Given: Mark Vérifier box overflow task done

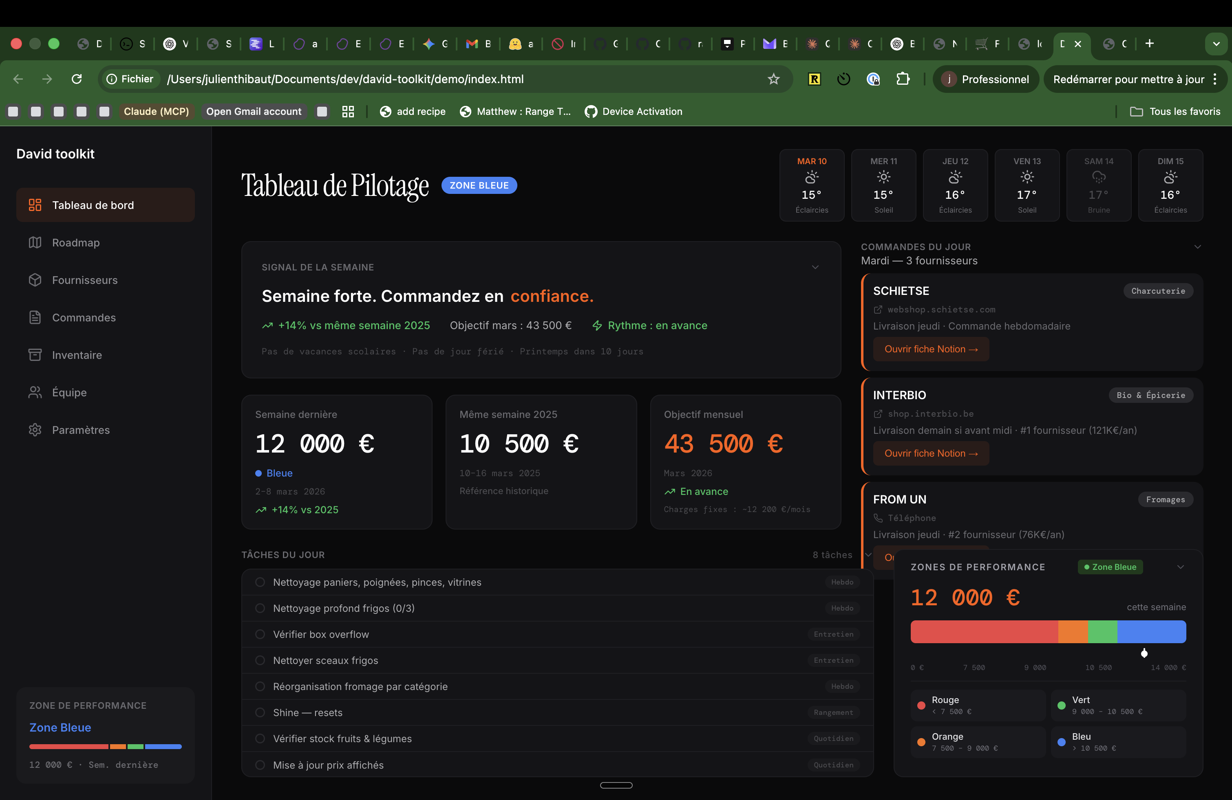Looking at the screenshot, I should pos(260,635).
